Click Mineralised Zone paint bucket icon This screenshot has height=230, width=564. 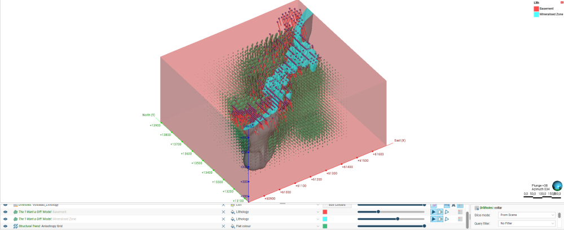(x=232, y=219)
